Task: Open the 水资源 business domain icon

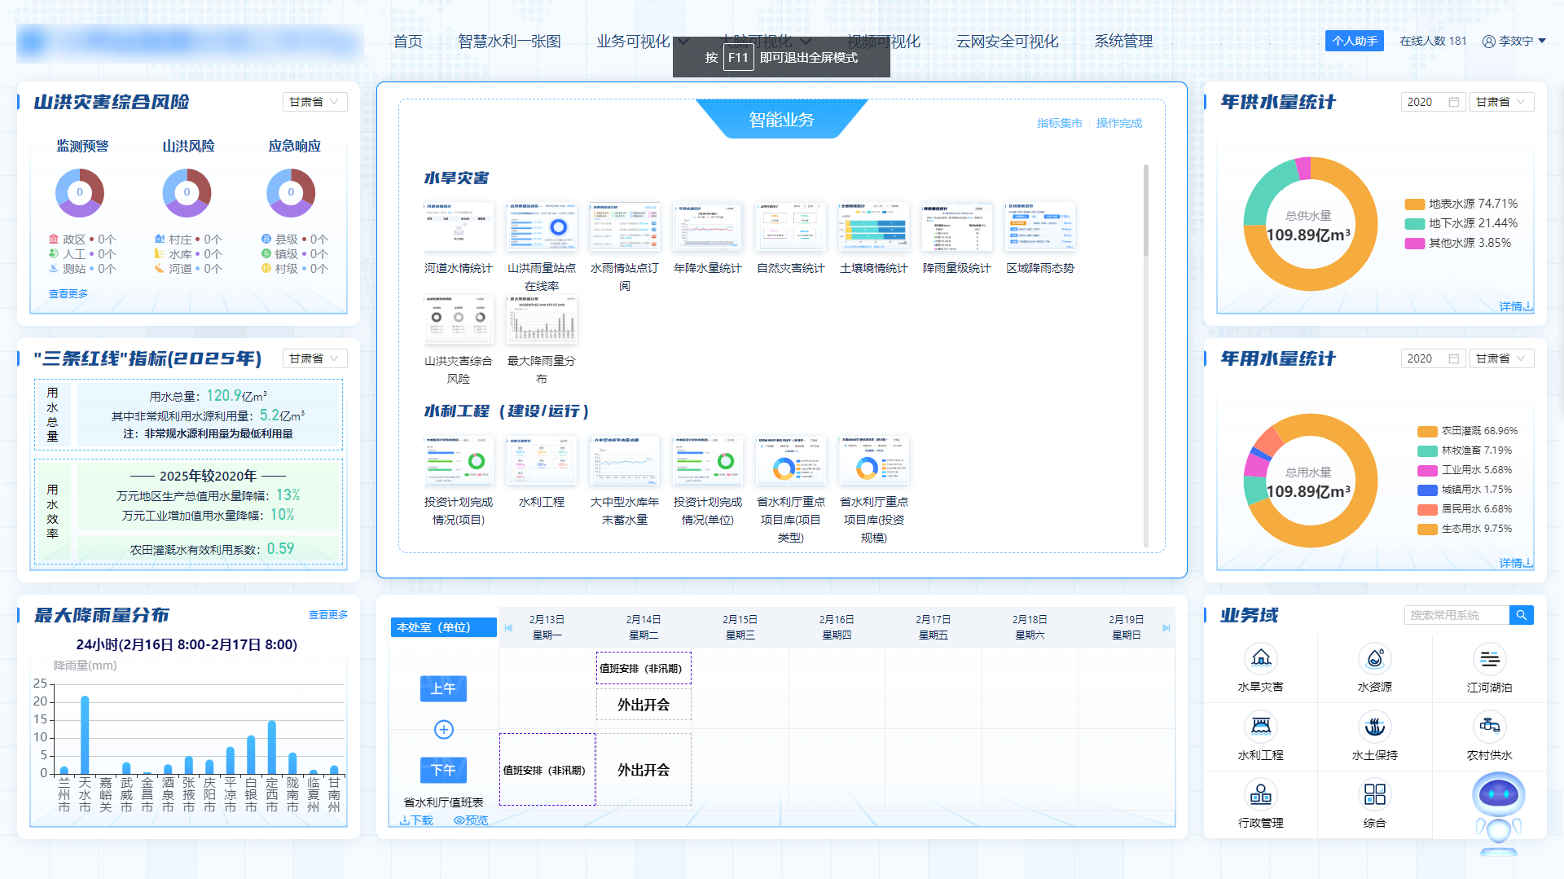Action: coord(1375,658)
